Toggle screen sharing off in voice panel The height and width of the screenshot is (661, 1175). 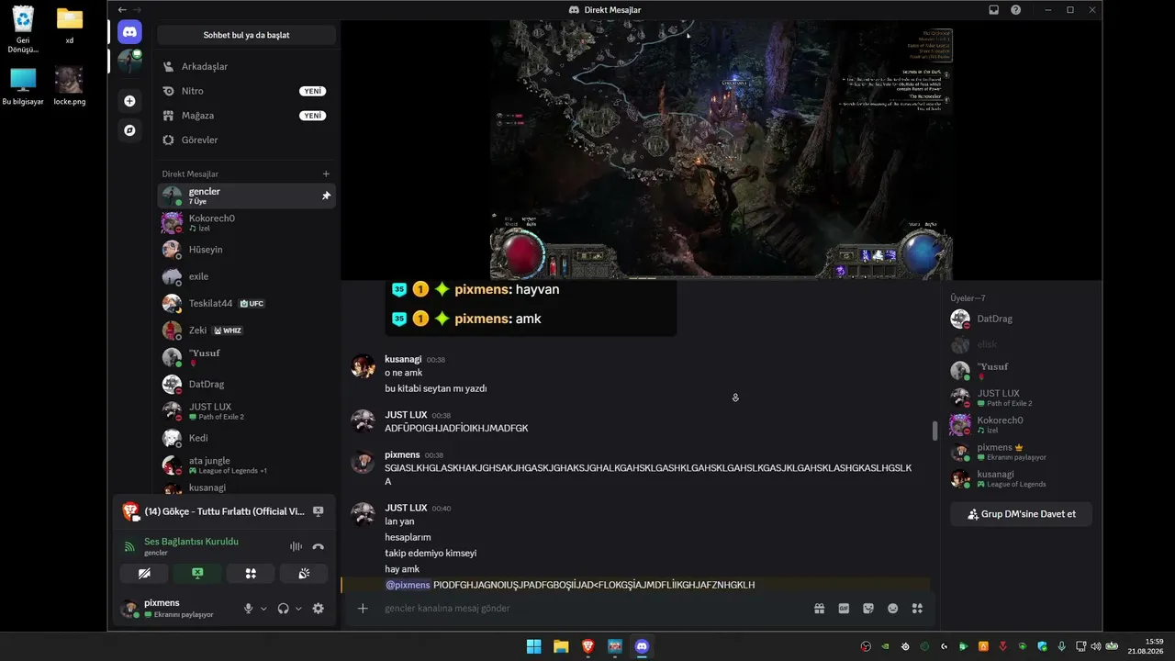pos(197,574)
